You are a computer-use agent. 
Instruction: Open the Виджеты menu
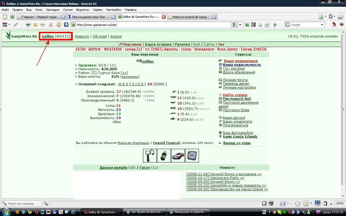click(83, 10)
